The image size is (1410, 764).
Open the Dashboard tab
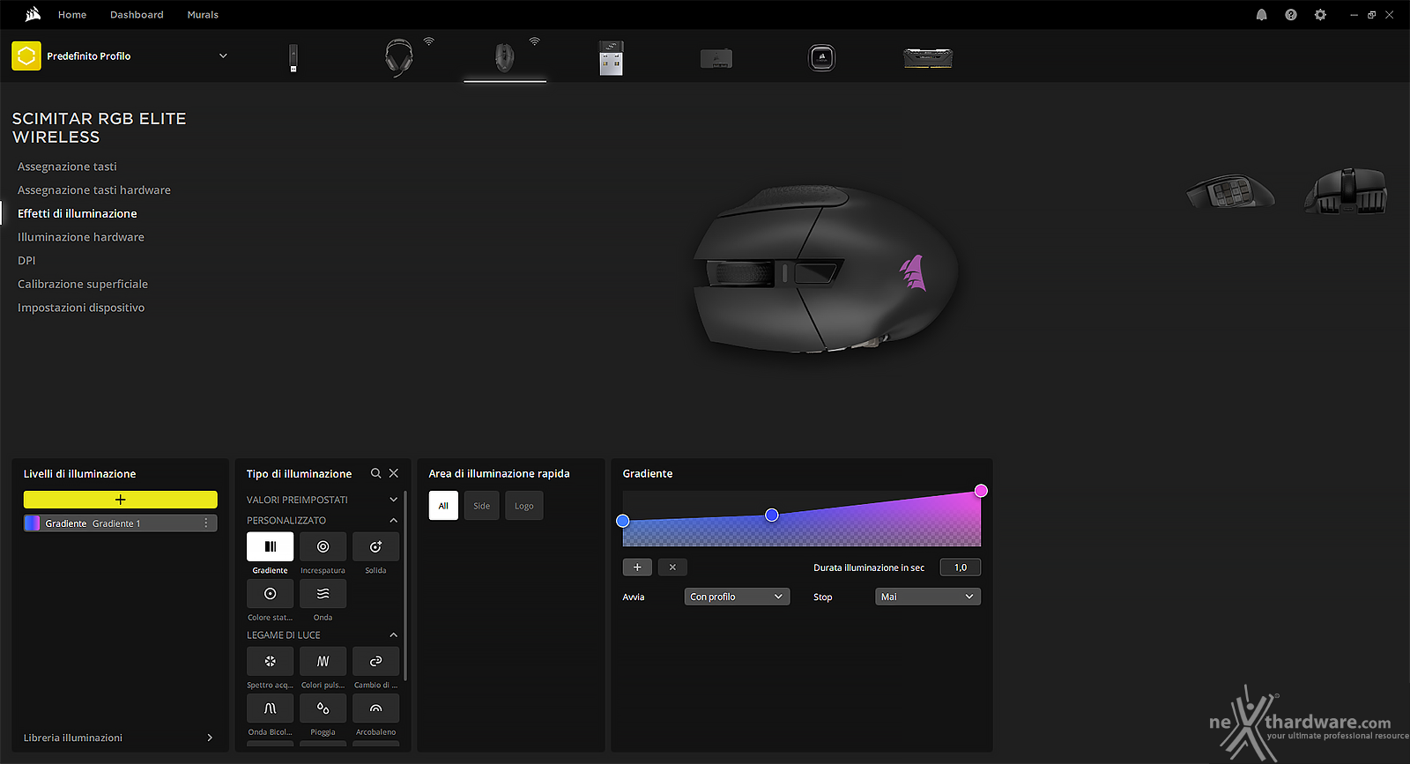pyautogui.click(x=137, y=15)
